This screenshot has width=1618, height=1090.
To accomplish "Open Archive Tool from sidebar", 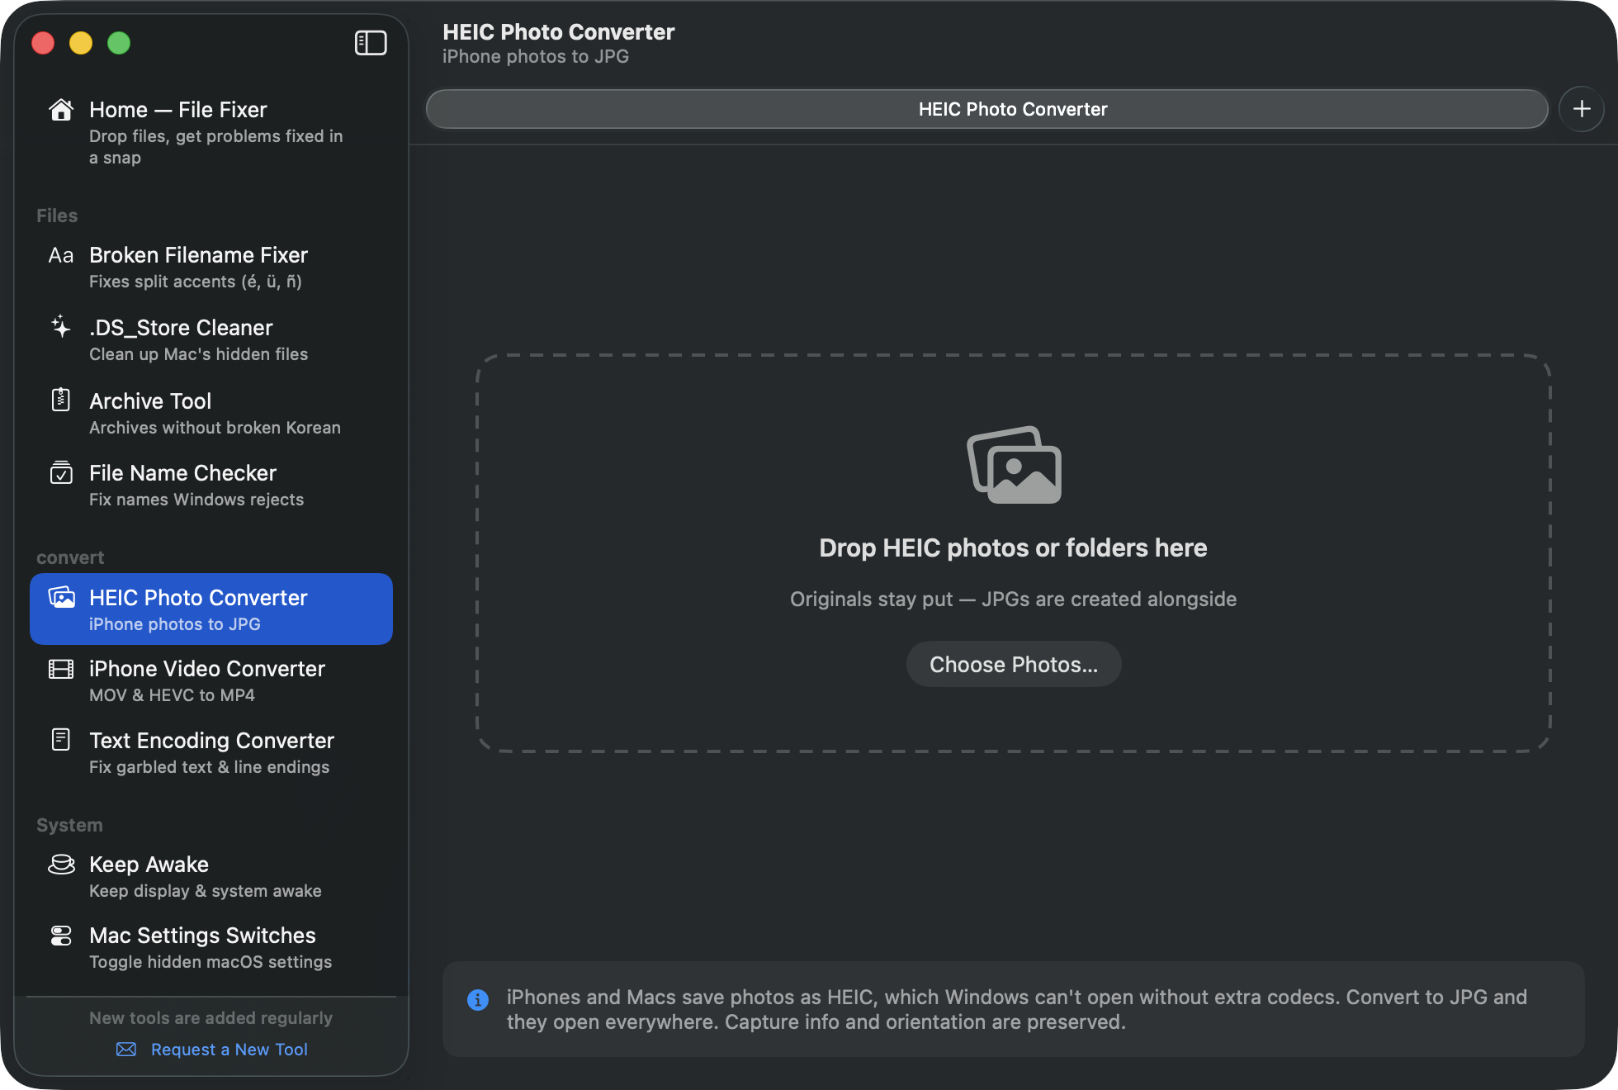I will [x=211, y=413].
